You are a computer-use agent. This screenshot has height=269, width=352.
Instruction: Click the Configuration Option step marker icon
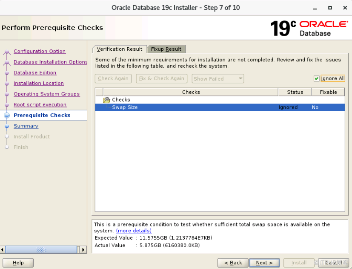[6, 52]
